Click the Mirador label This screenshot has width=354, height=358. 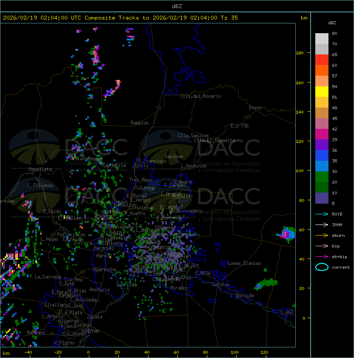180,288
